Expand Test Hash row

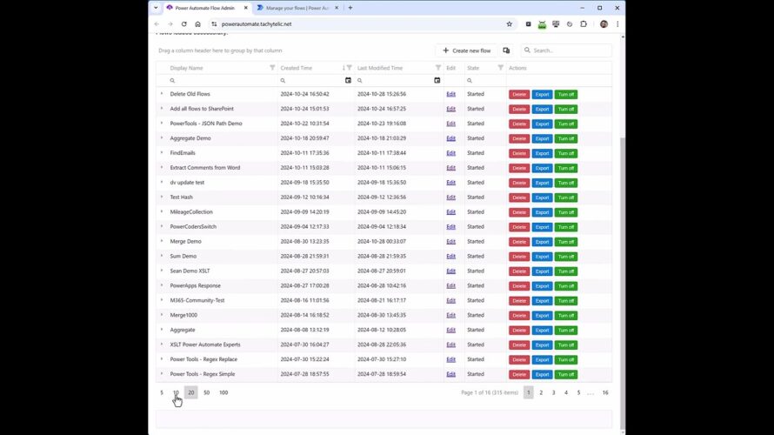[162, 197]
